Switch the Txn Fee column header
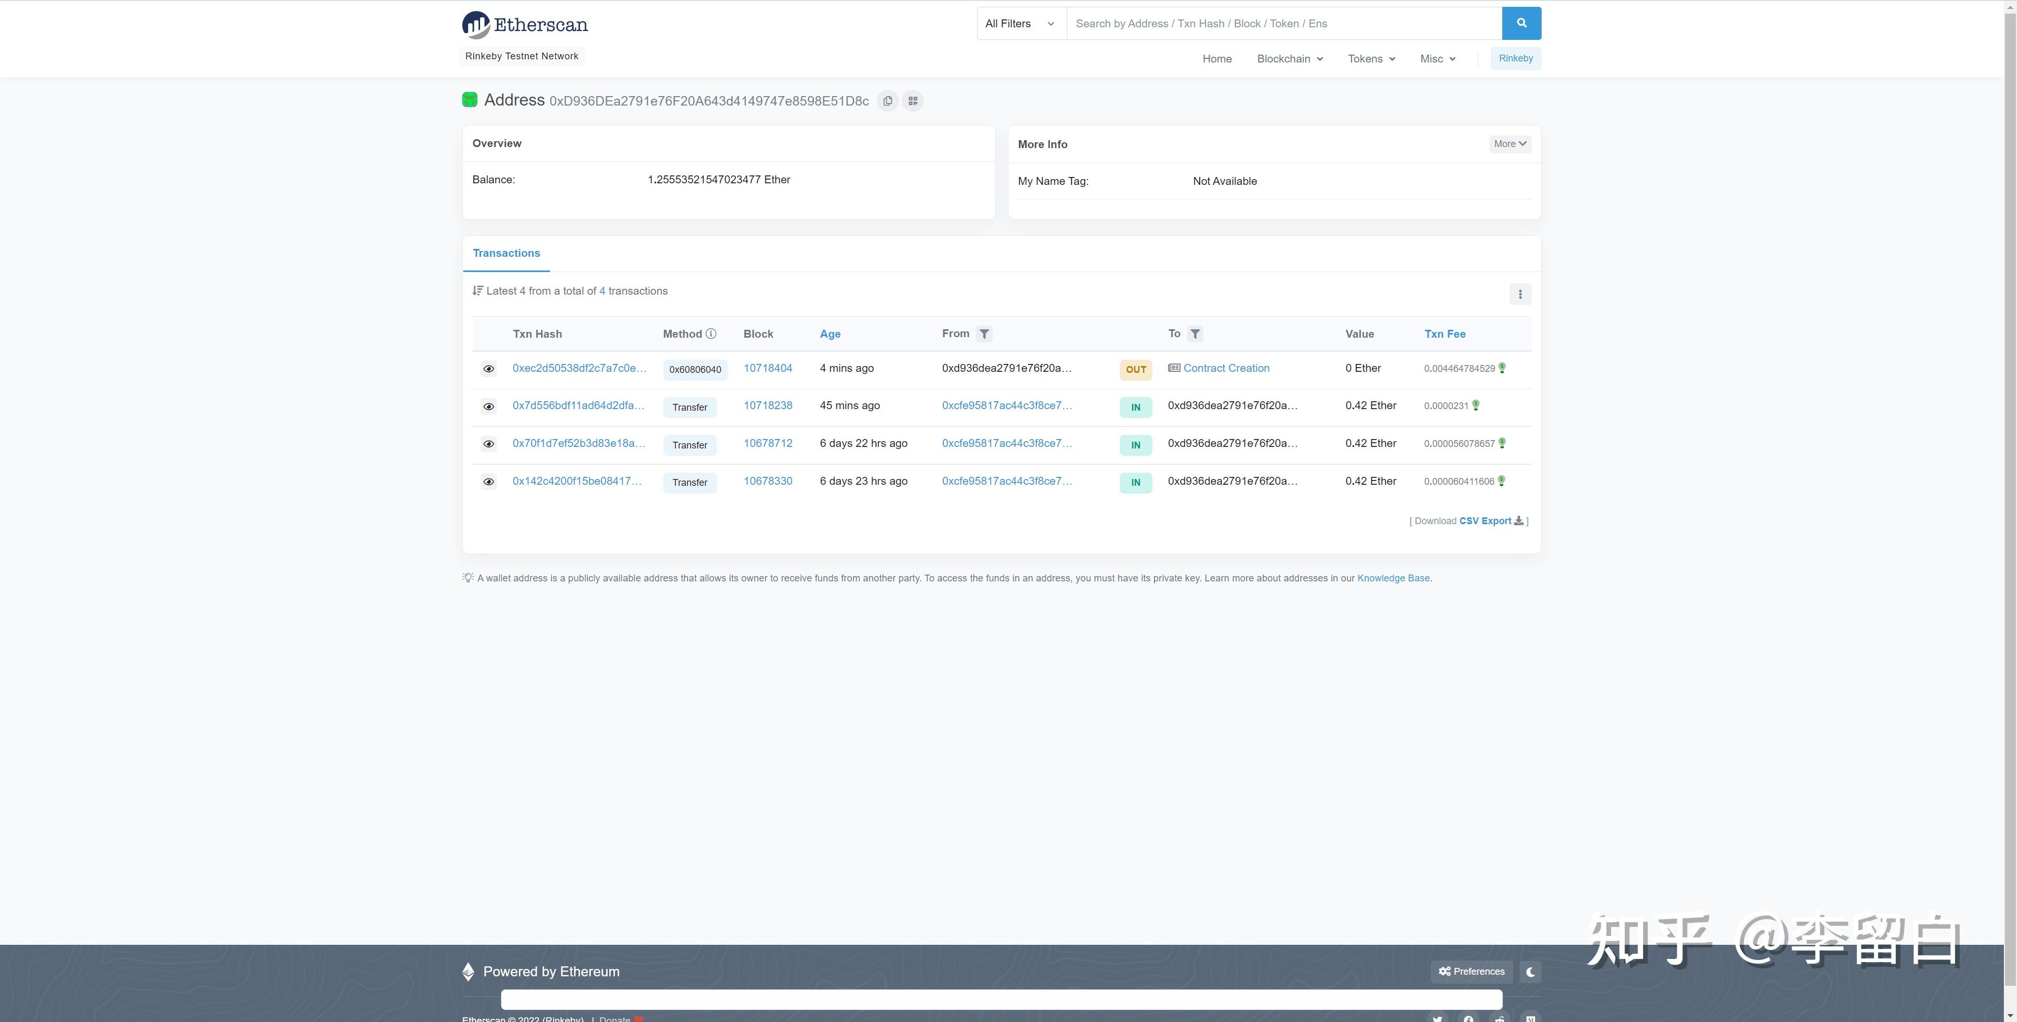This screenshot has height=1022, width=2017. 1444,335
